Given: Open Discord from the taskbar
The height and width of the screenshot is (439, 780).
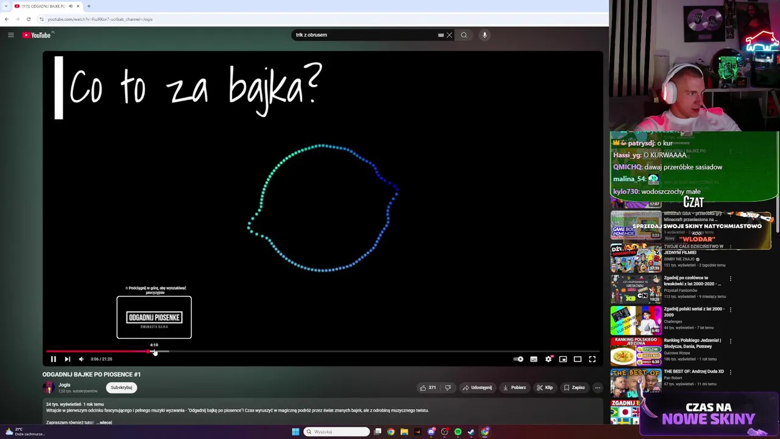Looking at the screenshot, I should 431,432.
